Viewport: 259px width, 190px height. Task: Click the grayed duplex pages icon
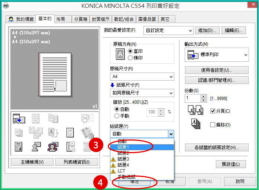pos(53,118)
